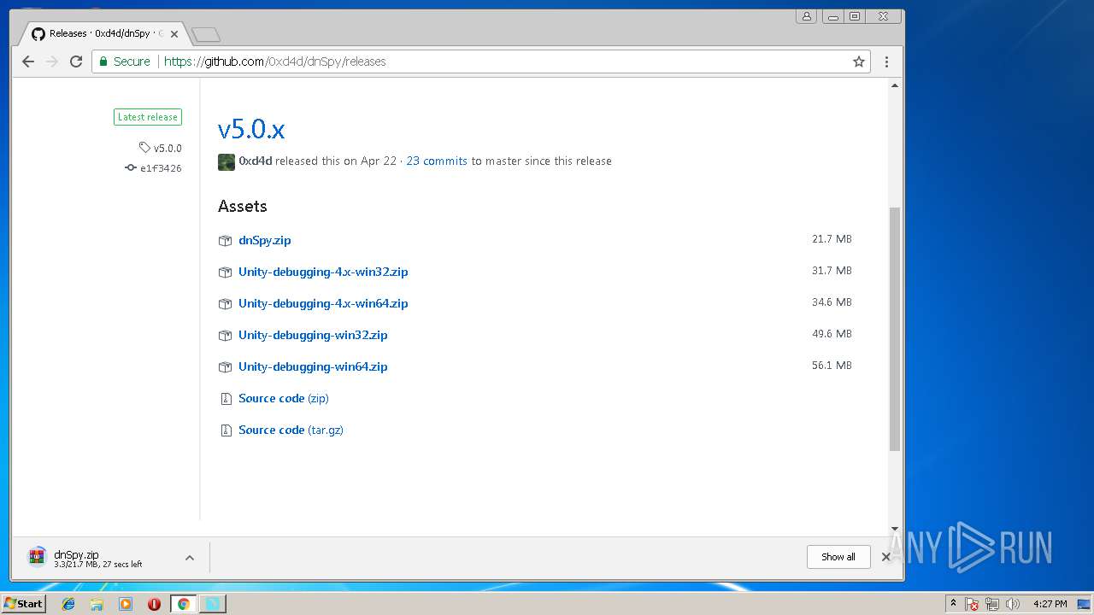This screenshot has height=615, width=1094.
Task: Click the Action Center flag tray icon
Action: (972, 604)
